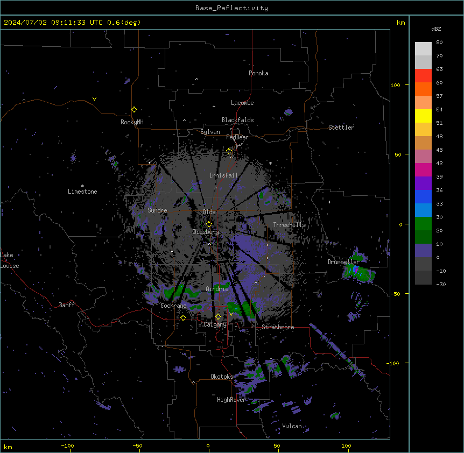Pick the blue 36-33 dBZ legend swatch
This screenshot has width=464, height=453.
coord(423,196)
